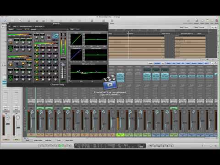This screenshot has width=220, height=165.
Task: Open the Score tab
Action: click(59, 140)
